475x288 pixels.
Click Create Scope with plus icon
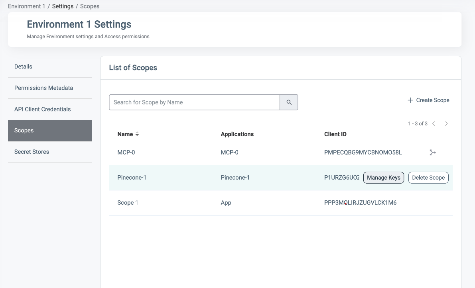(428, 100)
